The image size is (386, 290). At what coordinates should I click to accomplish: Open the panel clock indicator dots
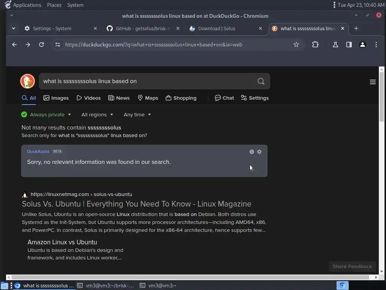[x=334, y=5]
